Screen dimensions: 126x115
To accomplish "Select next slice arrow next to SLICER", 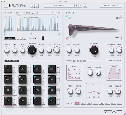I will tap(21, 38).
